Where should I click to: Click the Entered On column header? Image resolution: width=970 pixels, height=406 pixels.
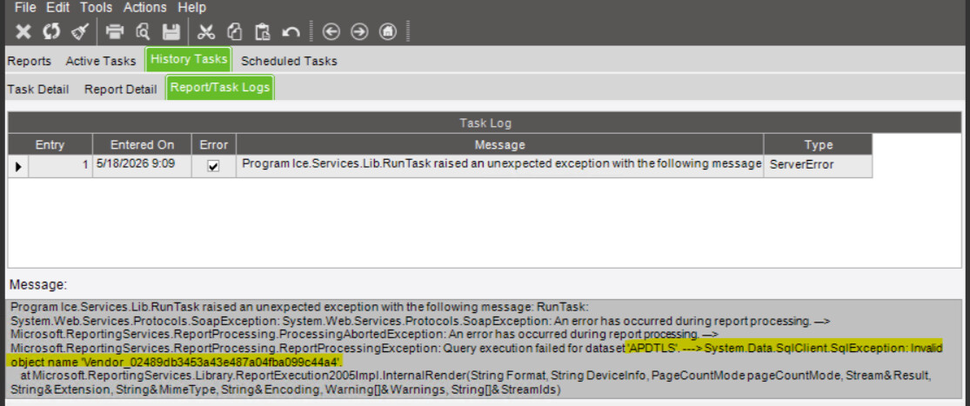[143, 145]
